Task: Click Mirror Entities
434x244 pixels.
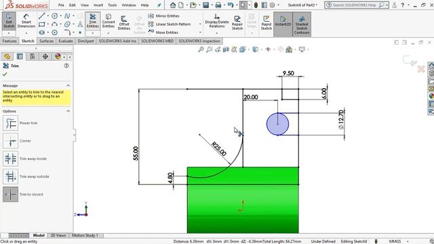Action: [163, 16]
